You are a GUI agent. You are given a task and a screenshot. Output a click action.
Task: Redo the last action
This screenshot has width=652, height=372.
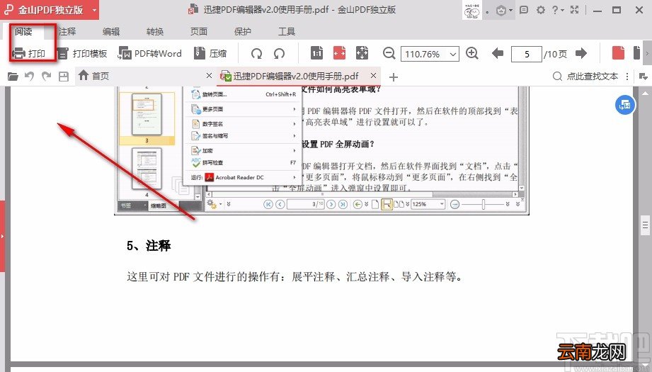(46, 76)
